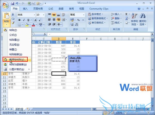The height and width of the screenshot is (115, 155).
Task: Apply red font color A
Action: coord(33,25)
